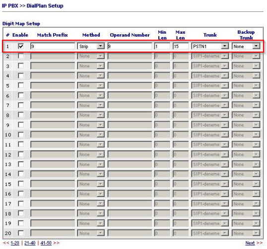The width and height of the screenshot is (267, 249).
Task: Click the << back arrows before 1-20
Action: (6, 243)
